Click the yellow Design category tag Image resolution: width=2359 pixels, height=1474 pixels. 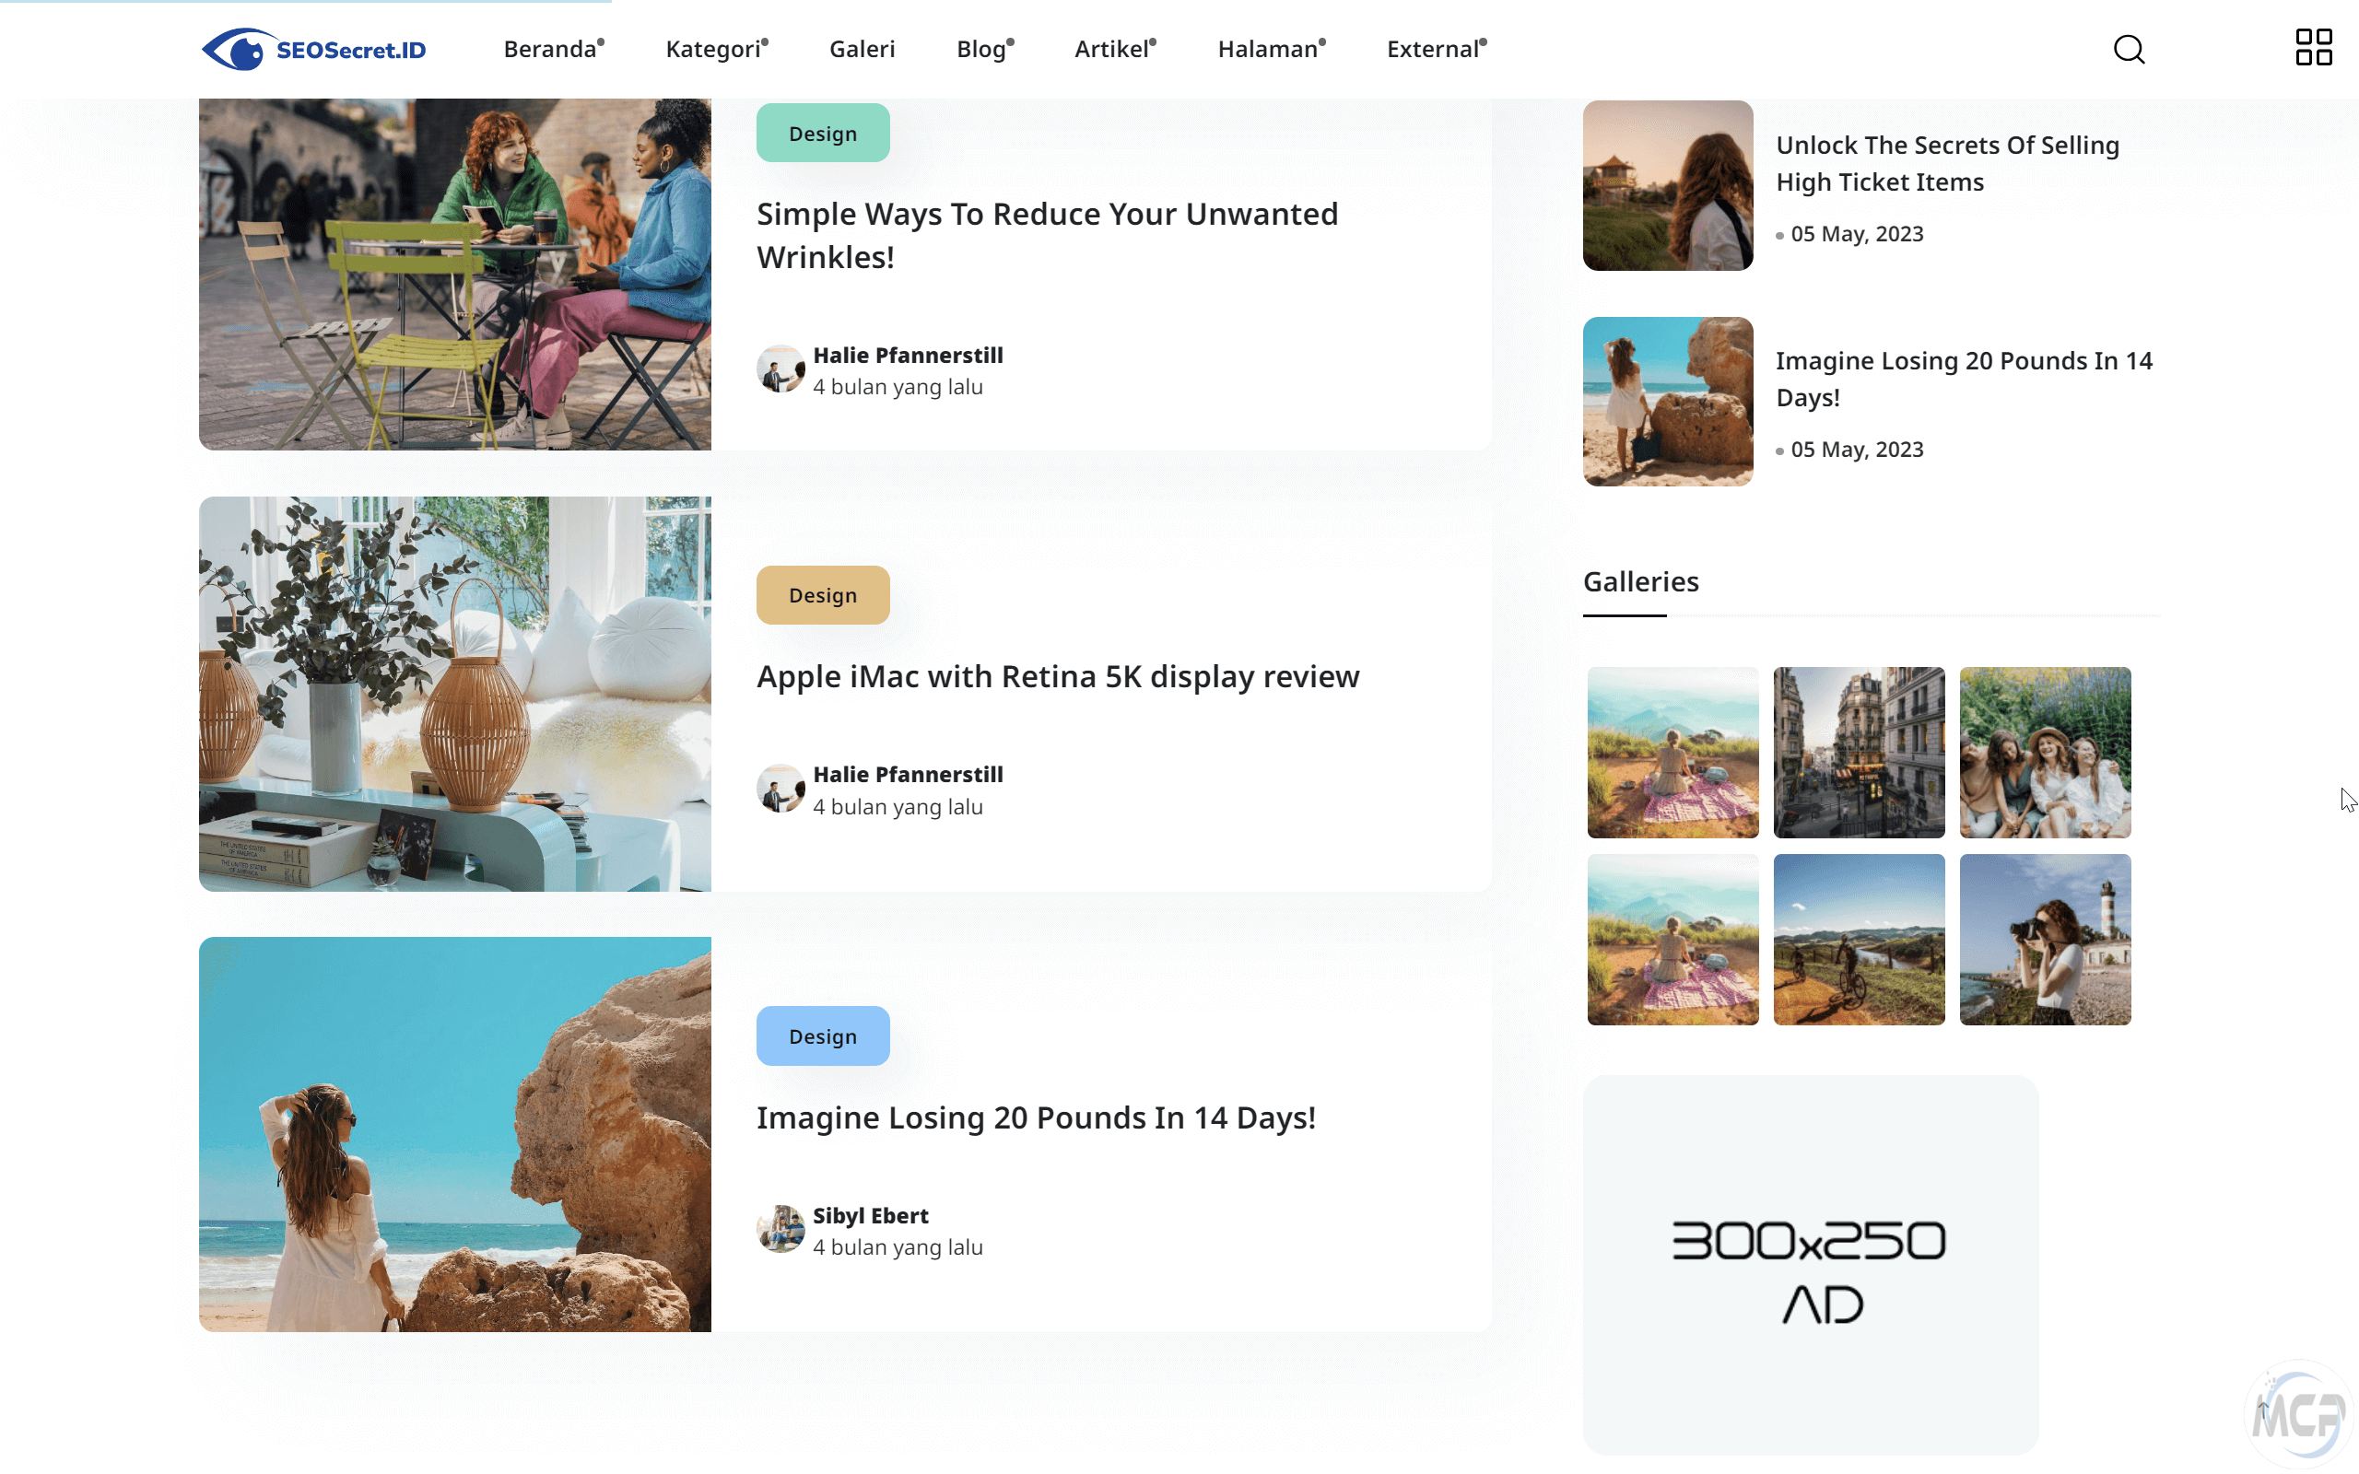(x=823, y=595)
